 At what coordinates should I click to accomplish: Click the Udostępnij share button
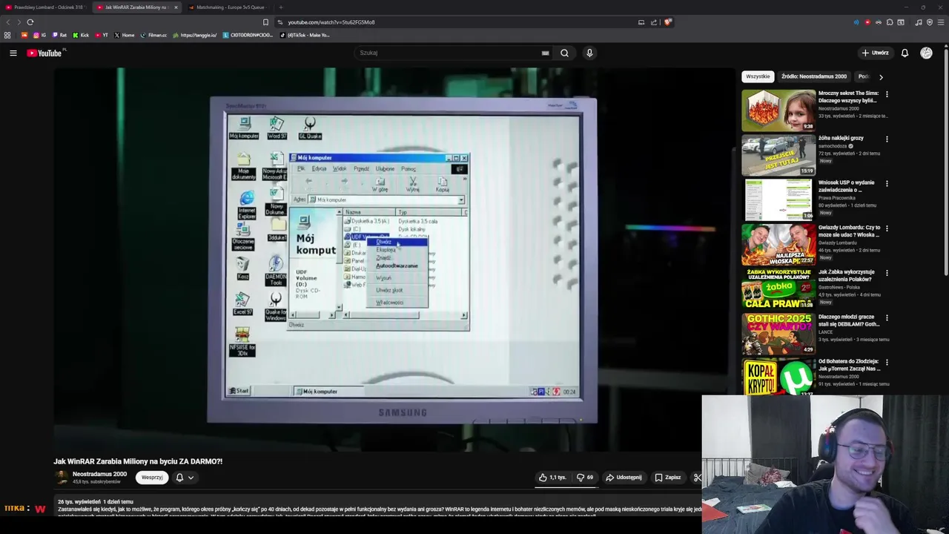coord(624,478)
